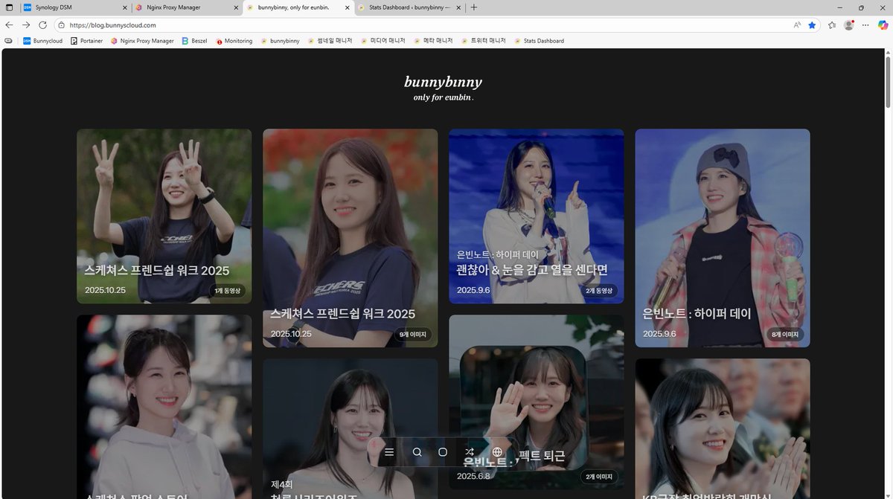Click the shuffle icon in floating bar
This screenshot has height=499, width=893.
pos(470,452)
